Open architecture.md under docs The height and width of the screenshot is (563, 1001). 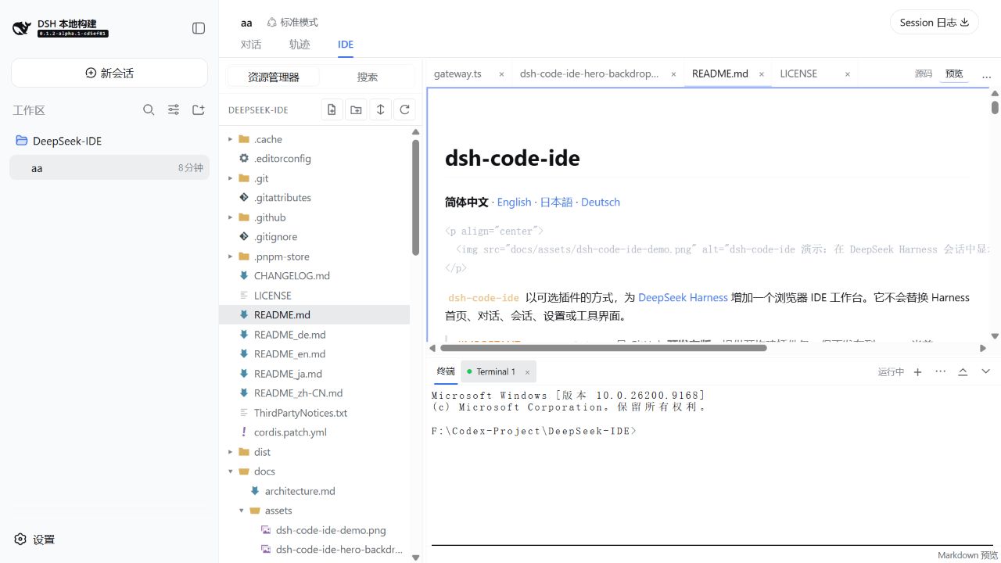[314, 491]
